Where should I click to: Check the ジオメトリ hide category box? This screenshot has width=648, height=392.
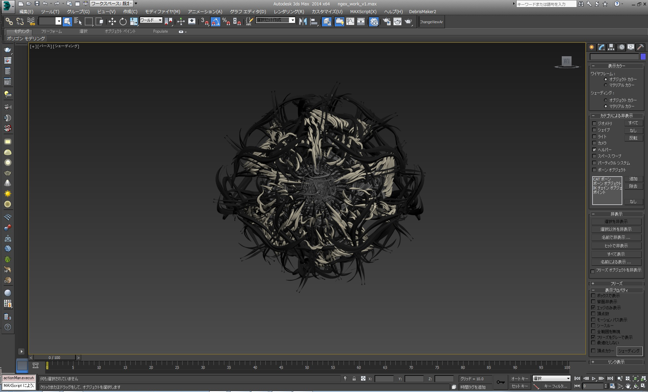tap(594, 123)
